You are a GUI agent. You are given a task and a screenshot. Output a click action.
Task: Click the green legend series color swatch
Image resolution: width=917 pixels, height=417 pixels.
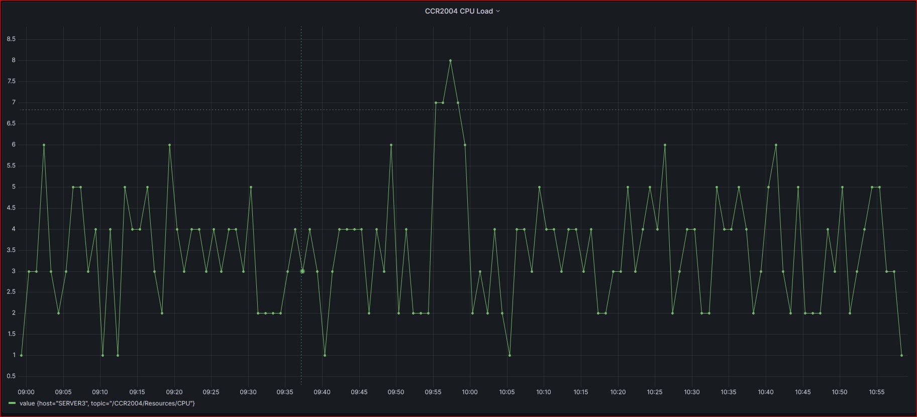click(x=12, y=403)
